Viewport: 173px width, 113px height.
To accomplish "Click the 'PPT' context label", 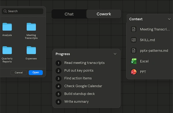I will click(x=143, y=72).
